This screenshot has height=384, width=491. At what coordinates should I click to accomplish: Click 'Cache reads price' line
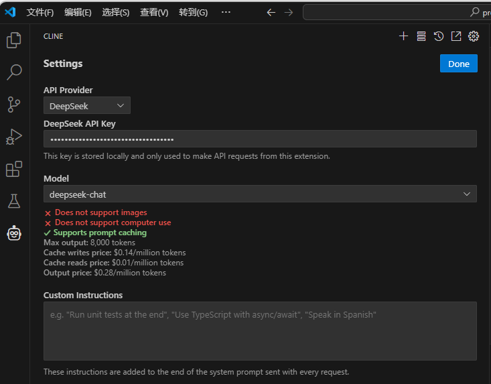pos(114,263)
